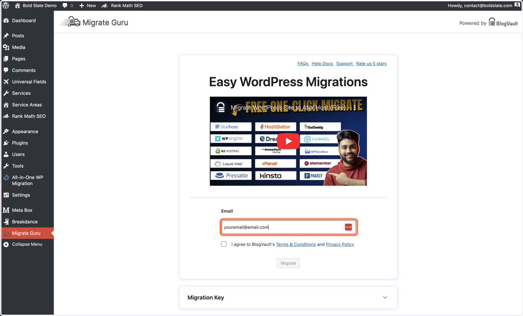Click the Settings sliders icon in sidebar
The image size is (523, 316).
pyautogui.click(x=6, y=195)
